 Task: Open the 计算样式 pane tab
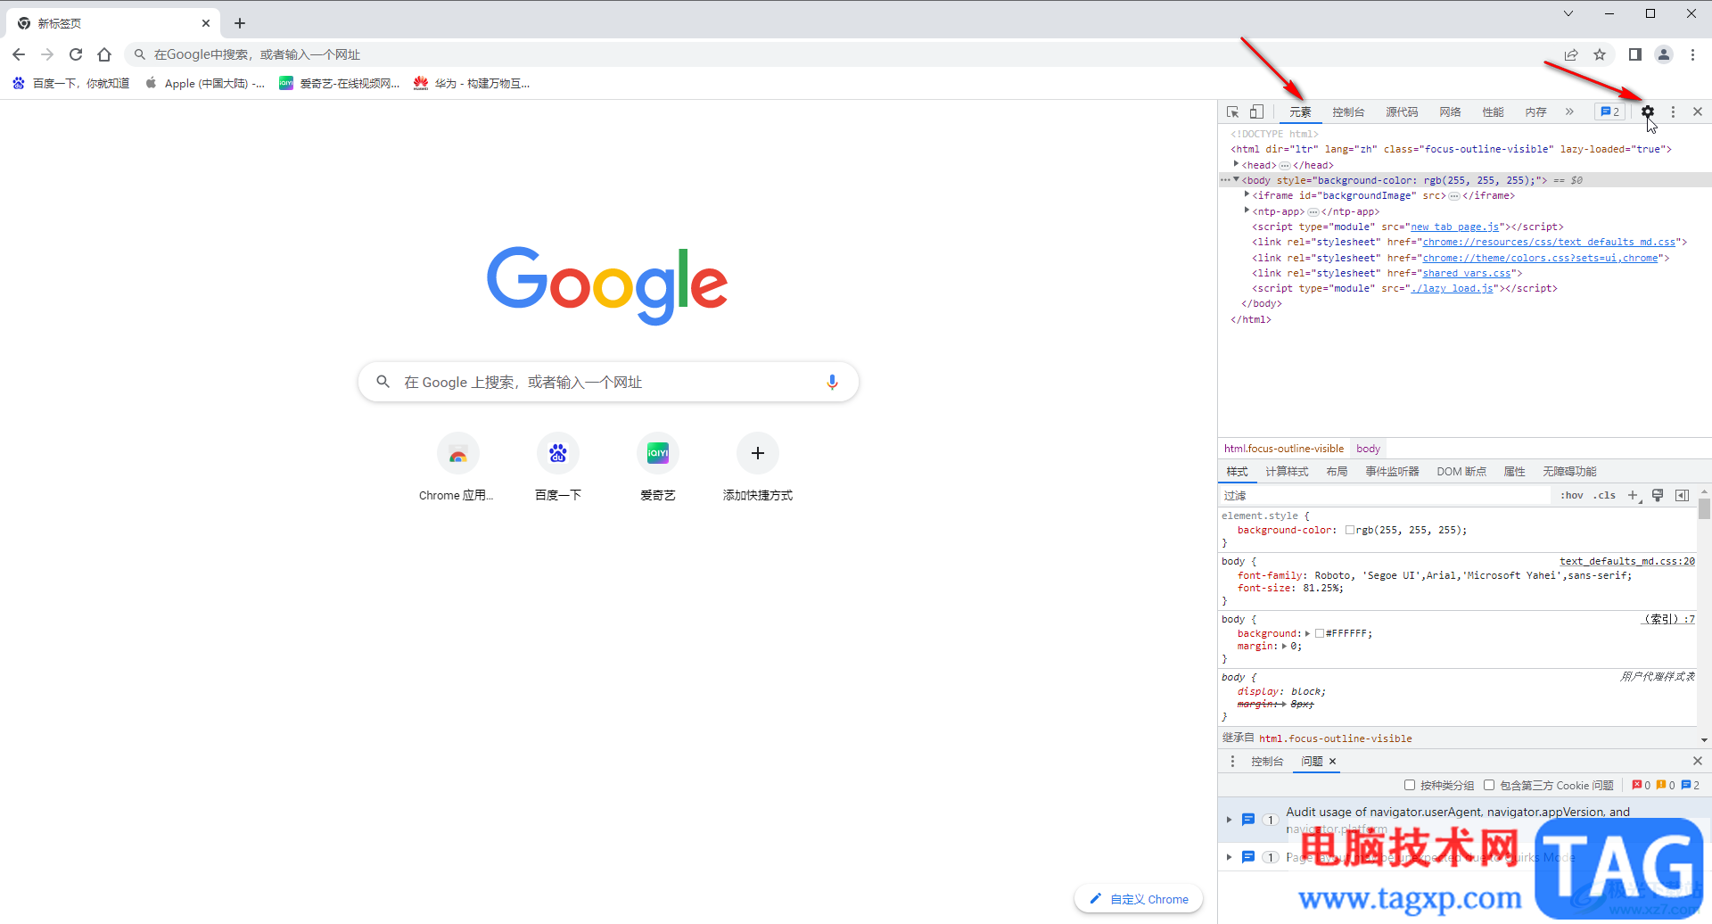[1287, 472]
